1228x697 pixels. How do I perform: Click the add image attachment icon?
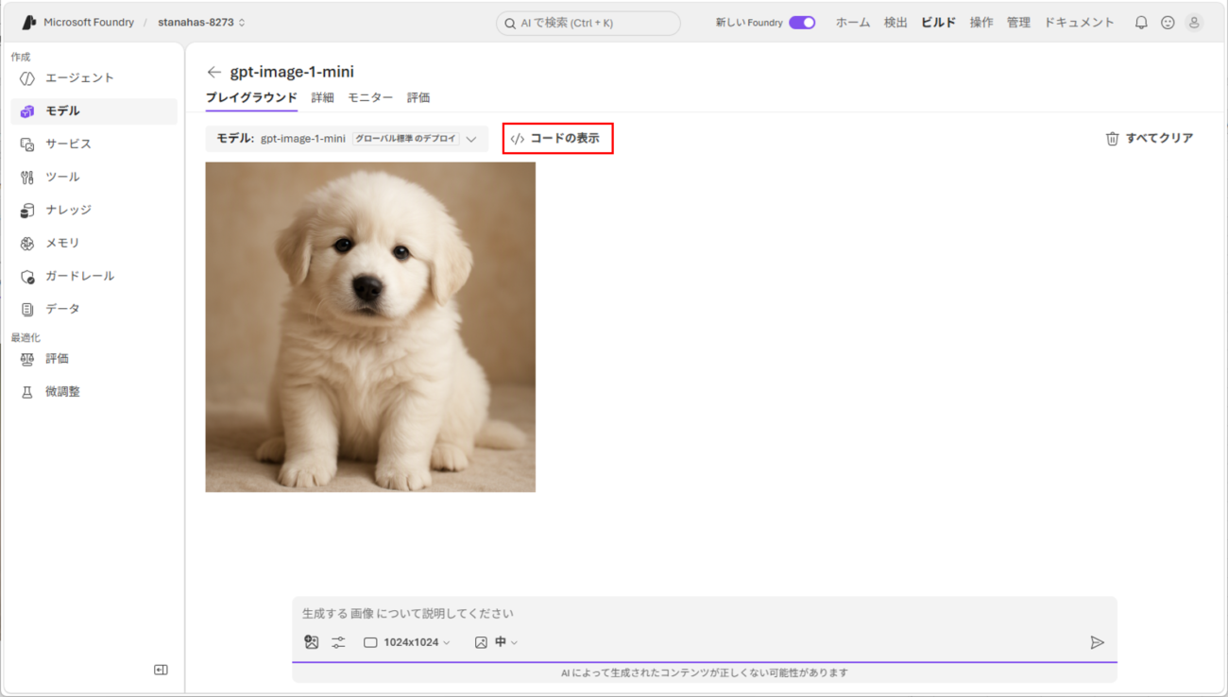312,642
